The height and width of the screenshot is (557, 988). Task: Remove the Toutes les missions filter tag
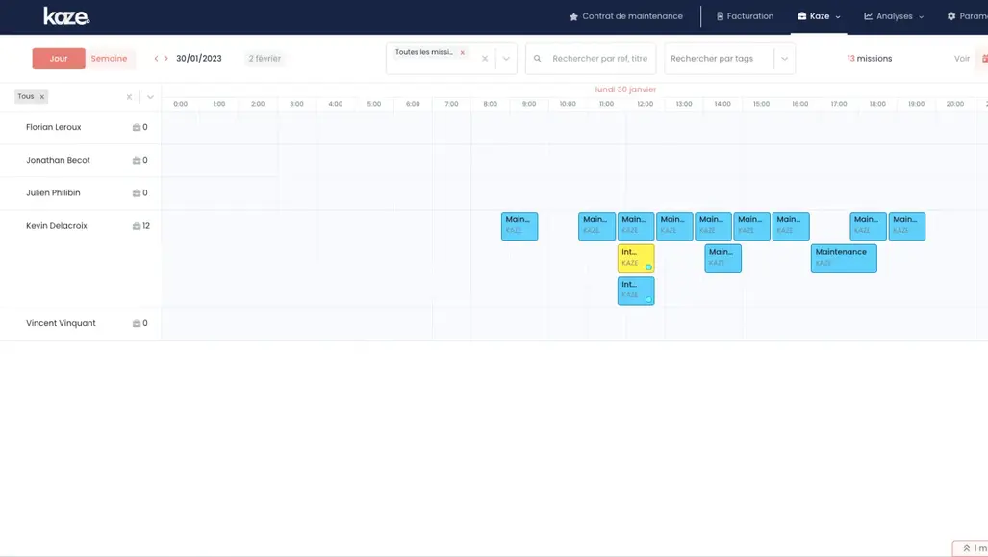pyautogui.click(x=463, y=52)
